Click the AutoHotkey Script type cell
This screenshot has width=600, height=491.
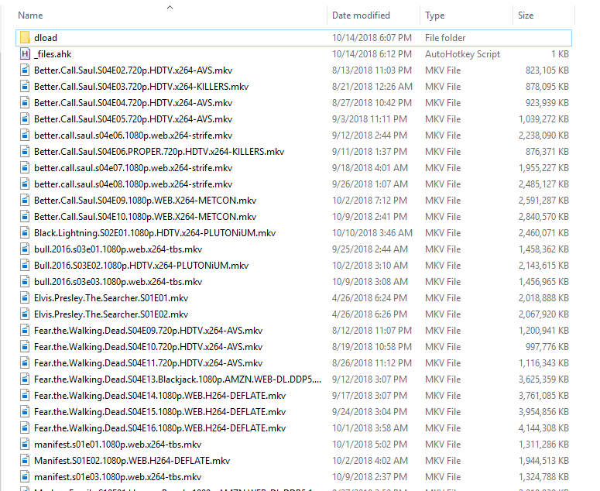click(463, 54)
